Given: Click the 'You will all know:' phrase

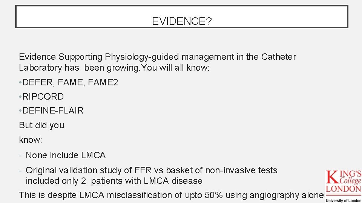Looking at the screenshot, I should (x=175, y=68).
